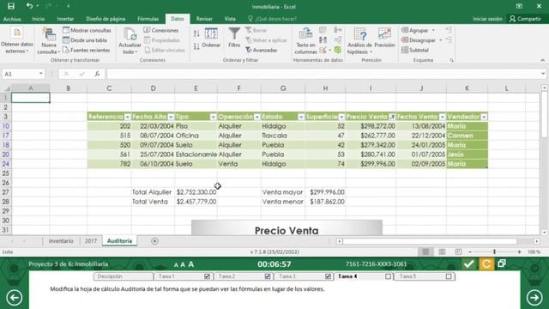The image size is (549, 309).
Task: Expand the formula bar arrow
Action: (543, 74)
